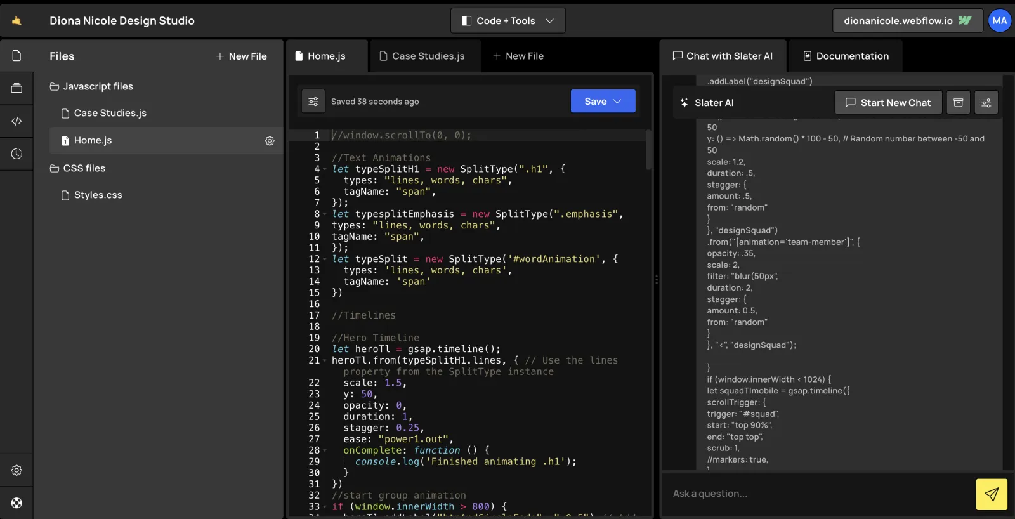Click the Diona Nicole Design Studio title
Image resolution: width=1015 pixels, height=519 pixels.
point(122,21)
